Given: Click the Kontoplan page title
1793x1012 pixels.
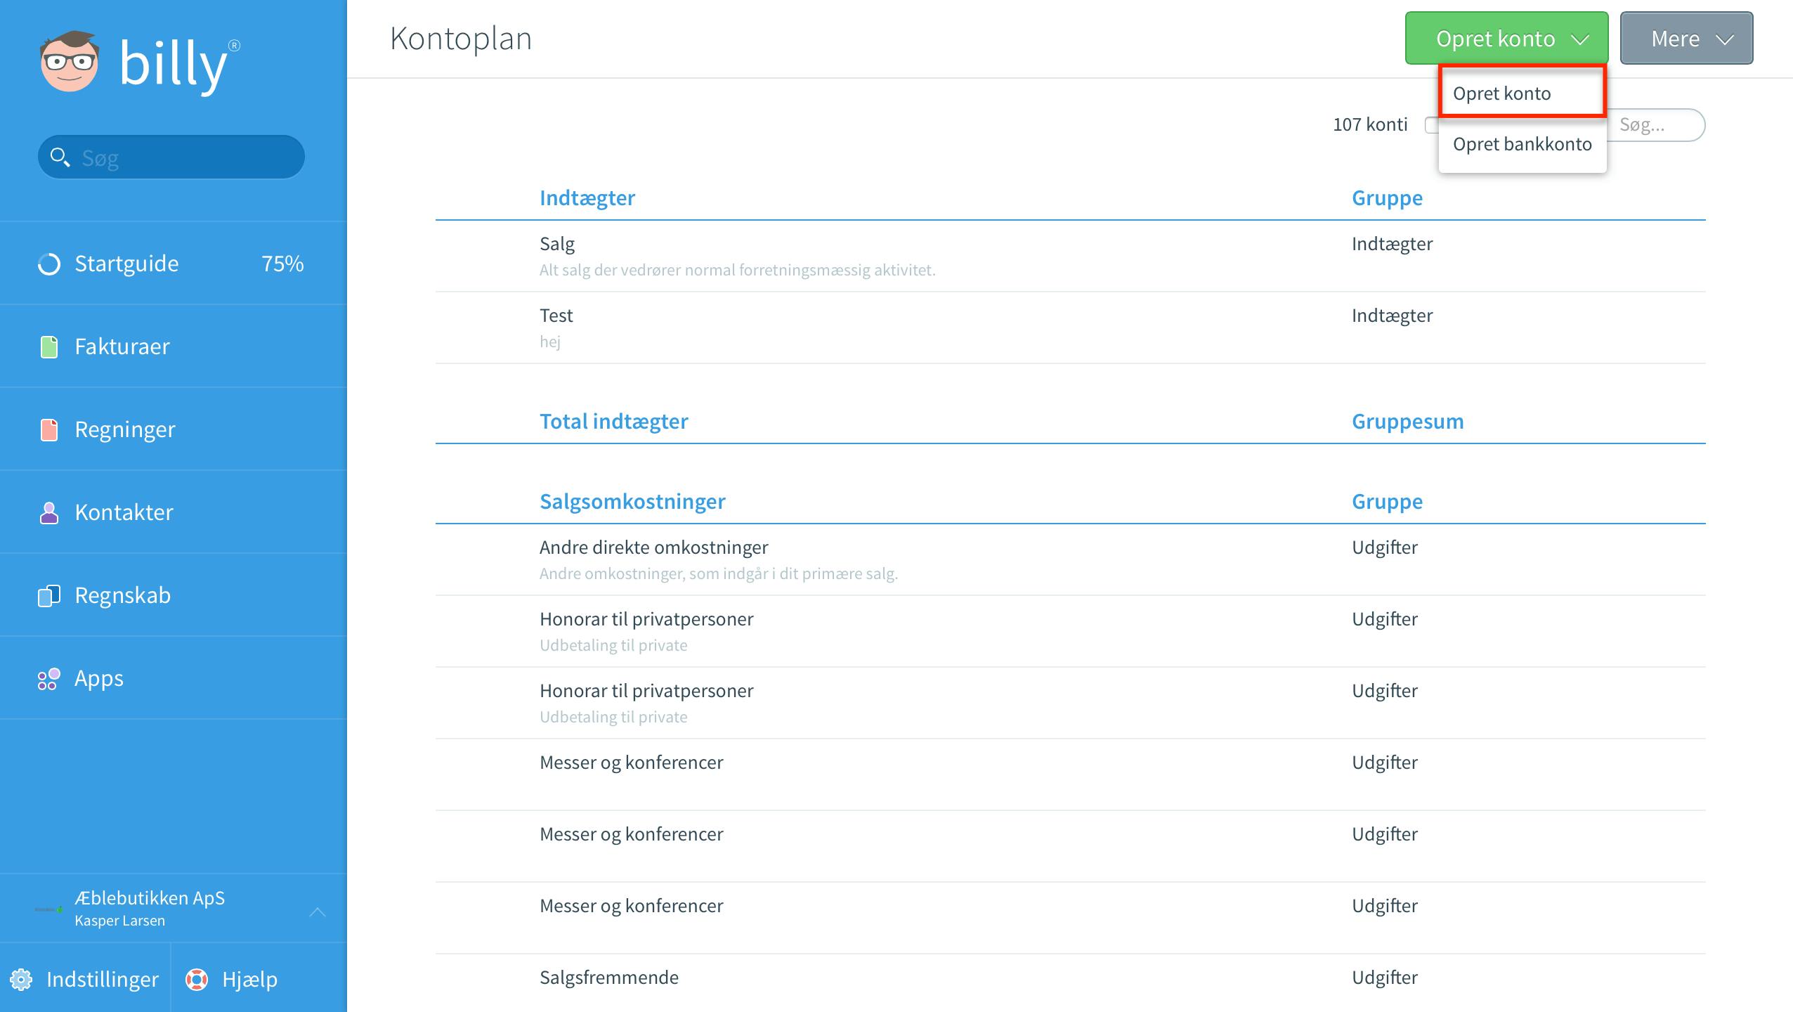Looking at the screenshot, I should coord(461,39).
